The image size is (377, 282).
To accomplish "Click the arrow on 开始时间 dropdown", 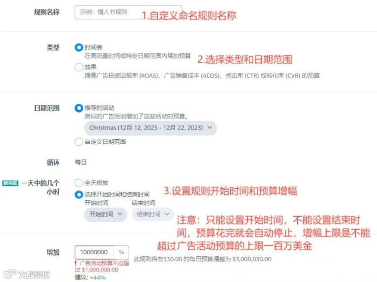I will click(120, 214).
